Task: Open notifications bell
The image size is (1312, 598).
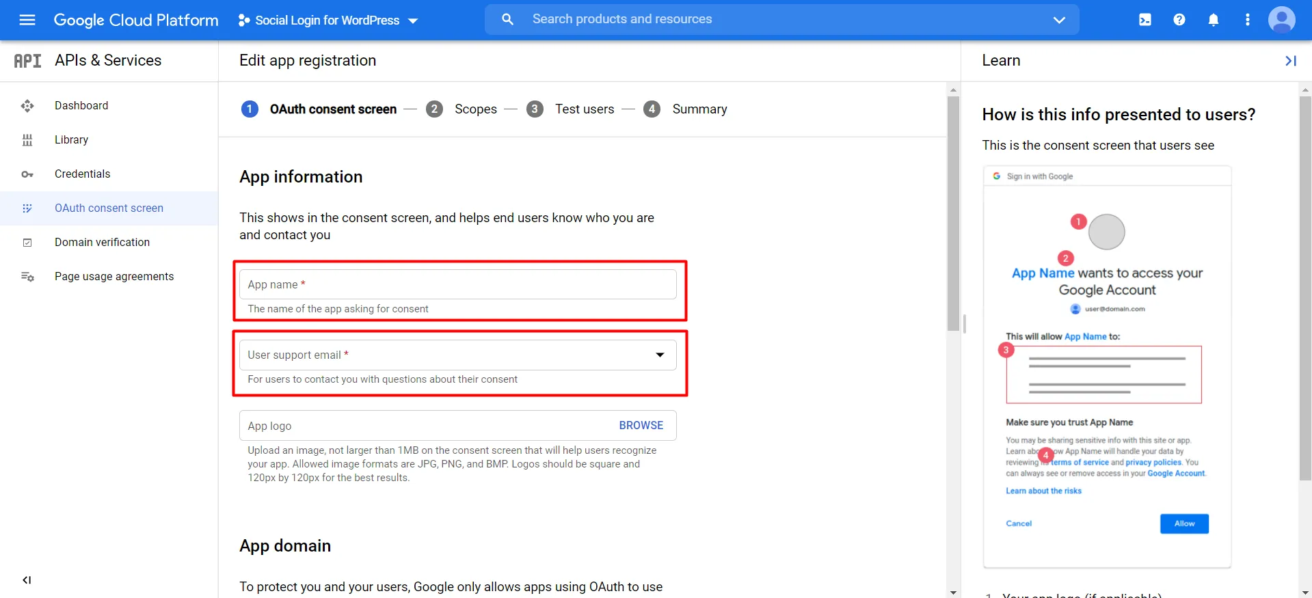Action: click(x=1214, y=20)
